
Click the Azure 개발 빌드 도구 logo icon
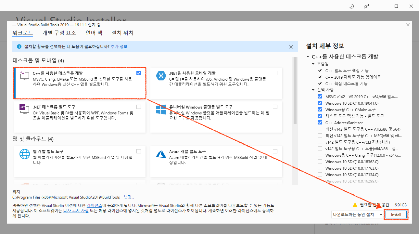click(x=161, y=154)
